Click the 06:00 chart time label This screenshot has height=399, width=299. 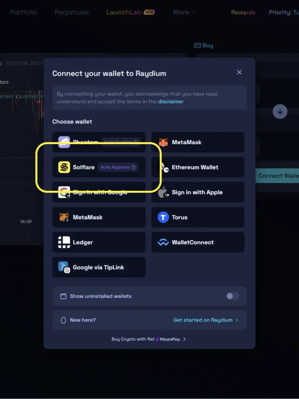click(x=26, y=222)
